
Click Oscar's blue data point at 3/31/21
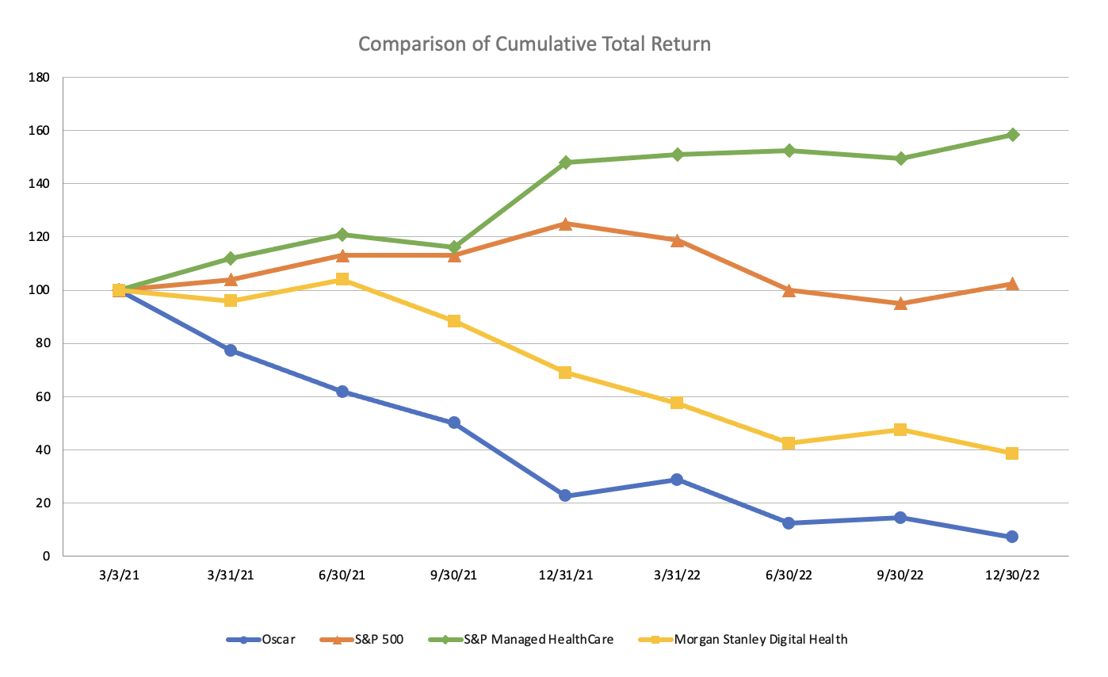(x=231, y=350)
